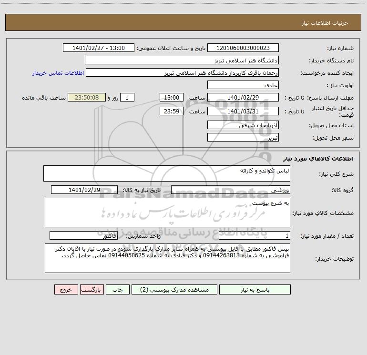The height and width of the screenshot is (355, 367).
Task: Click requester field رحمان باقری کارپرداز
Action: pos(183,72)
